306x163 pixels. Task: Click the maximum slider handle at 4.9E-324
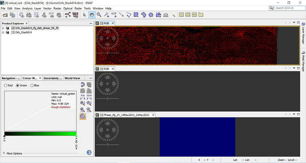(76, 136)
